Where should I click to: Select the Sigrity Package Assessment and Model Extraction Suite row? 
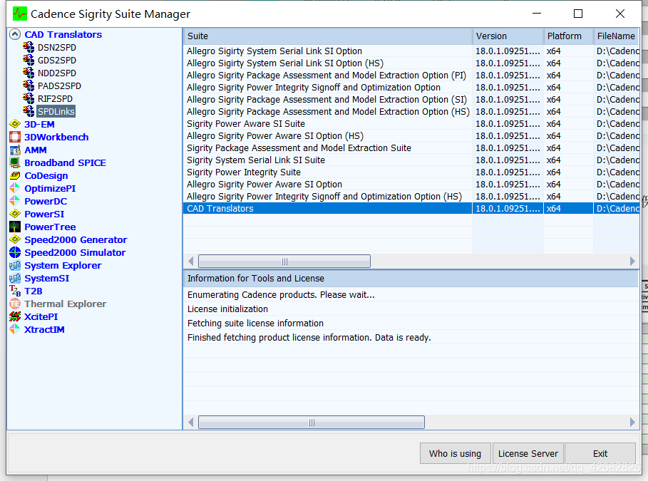411,148
